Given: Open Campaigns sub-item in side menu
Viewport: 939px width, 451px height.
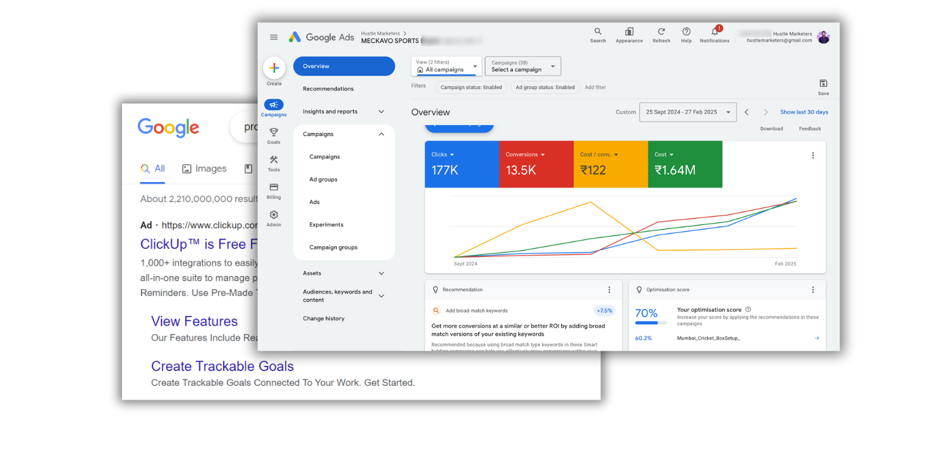Looking at the screenshot, I should 325,157.
